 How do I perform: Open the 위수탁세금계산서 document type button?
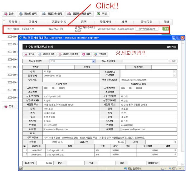point(147,29)
